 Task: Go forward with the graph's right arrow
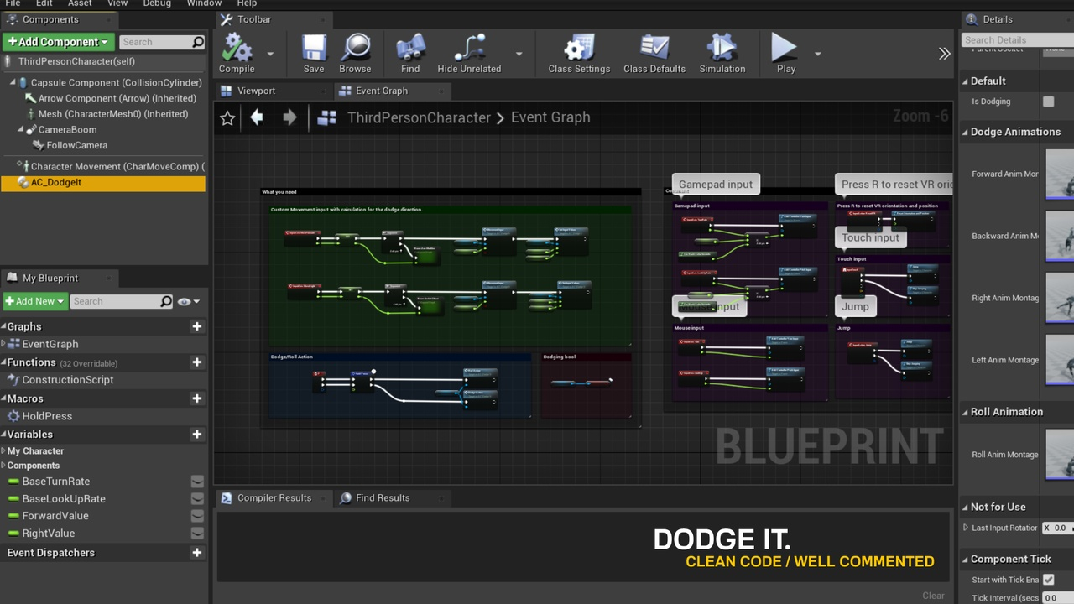coord(289,117)
